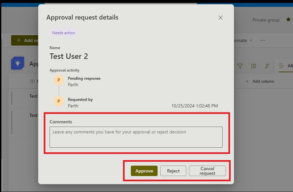Click the Requested by label
Viewport: 293px width, 192px height.
click(x=80, y=99)
